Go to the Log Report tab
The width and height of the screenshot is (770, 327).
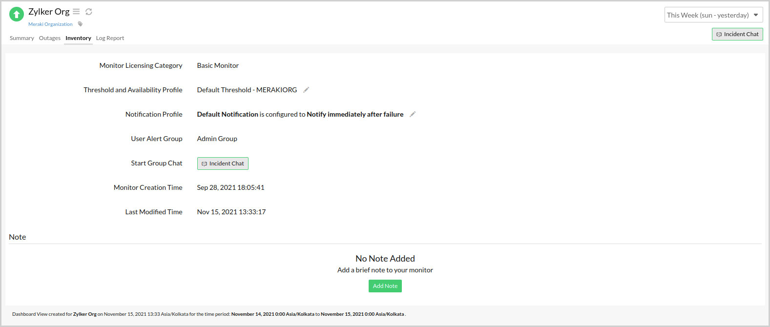pos(110,38)
